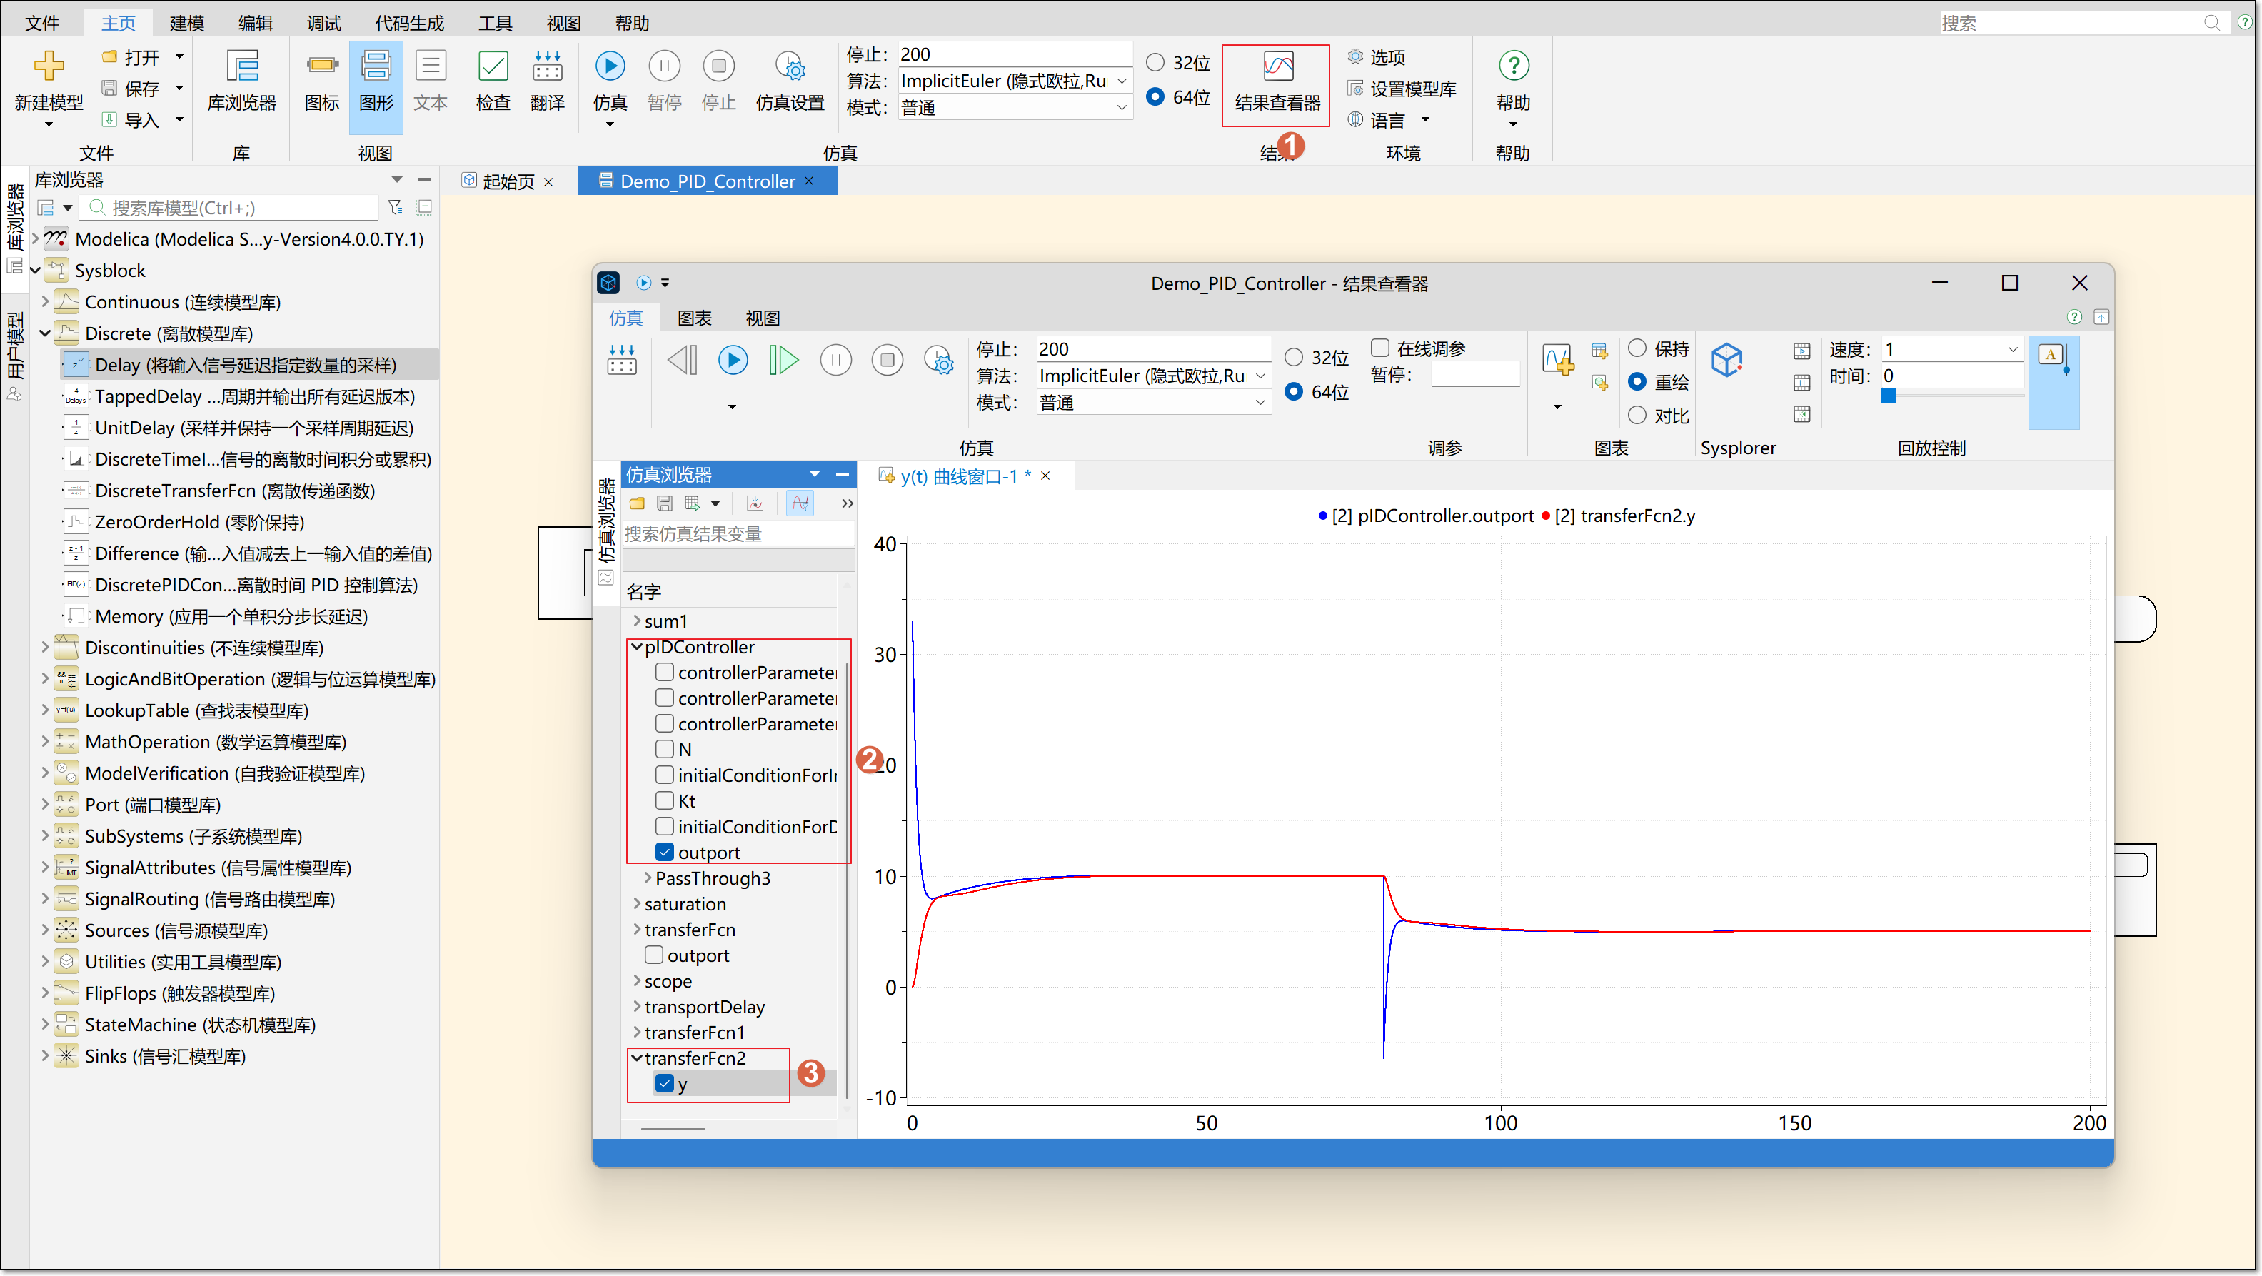Click the playback time slider handle
This screenshot has height=1276, width=2262.
[1889, 396]
